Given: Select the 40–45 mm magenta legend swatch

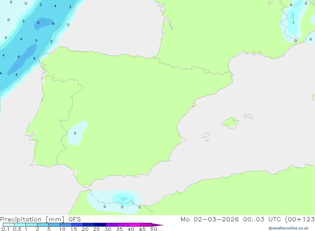Looking at the screenshot, I should (135, 225).
